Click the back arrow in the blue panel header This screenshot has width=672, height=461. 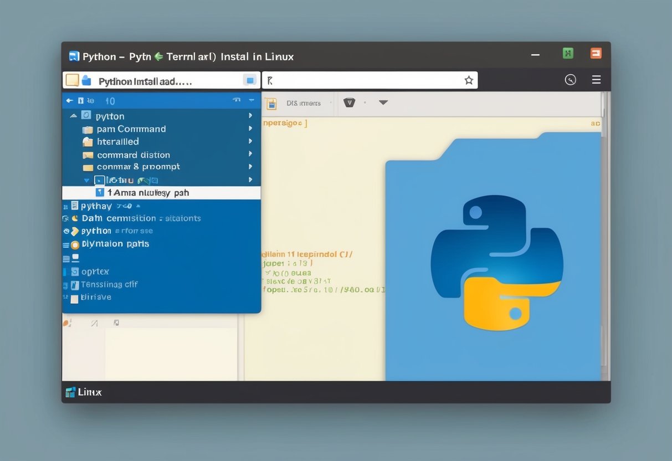click(x=69, y=101)
